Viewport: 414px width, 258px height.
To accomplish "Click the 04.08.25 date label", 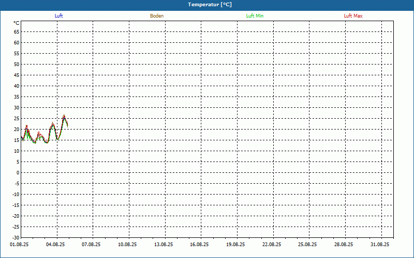I will click(x=55, y=245).
